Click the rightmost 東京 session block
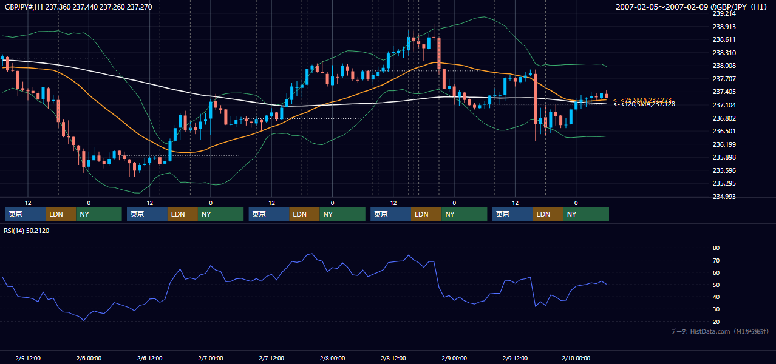Viewport: 776px width, 364px height. tap(512, 214)
